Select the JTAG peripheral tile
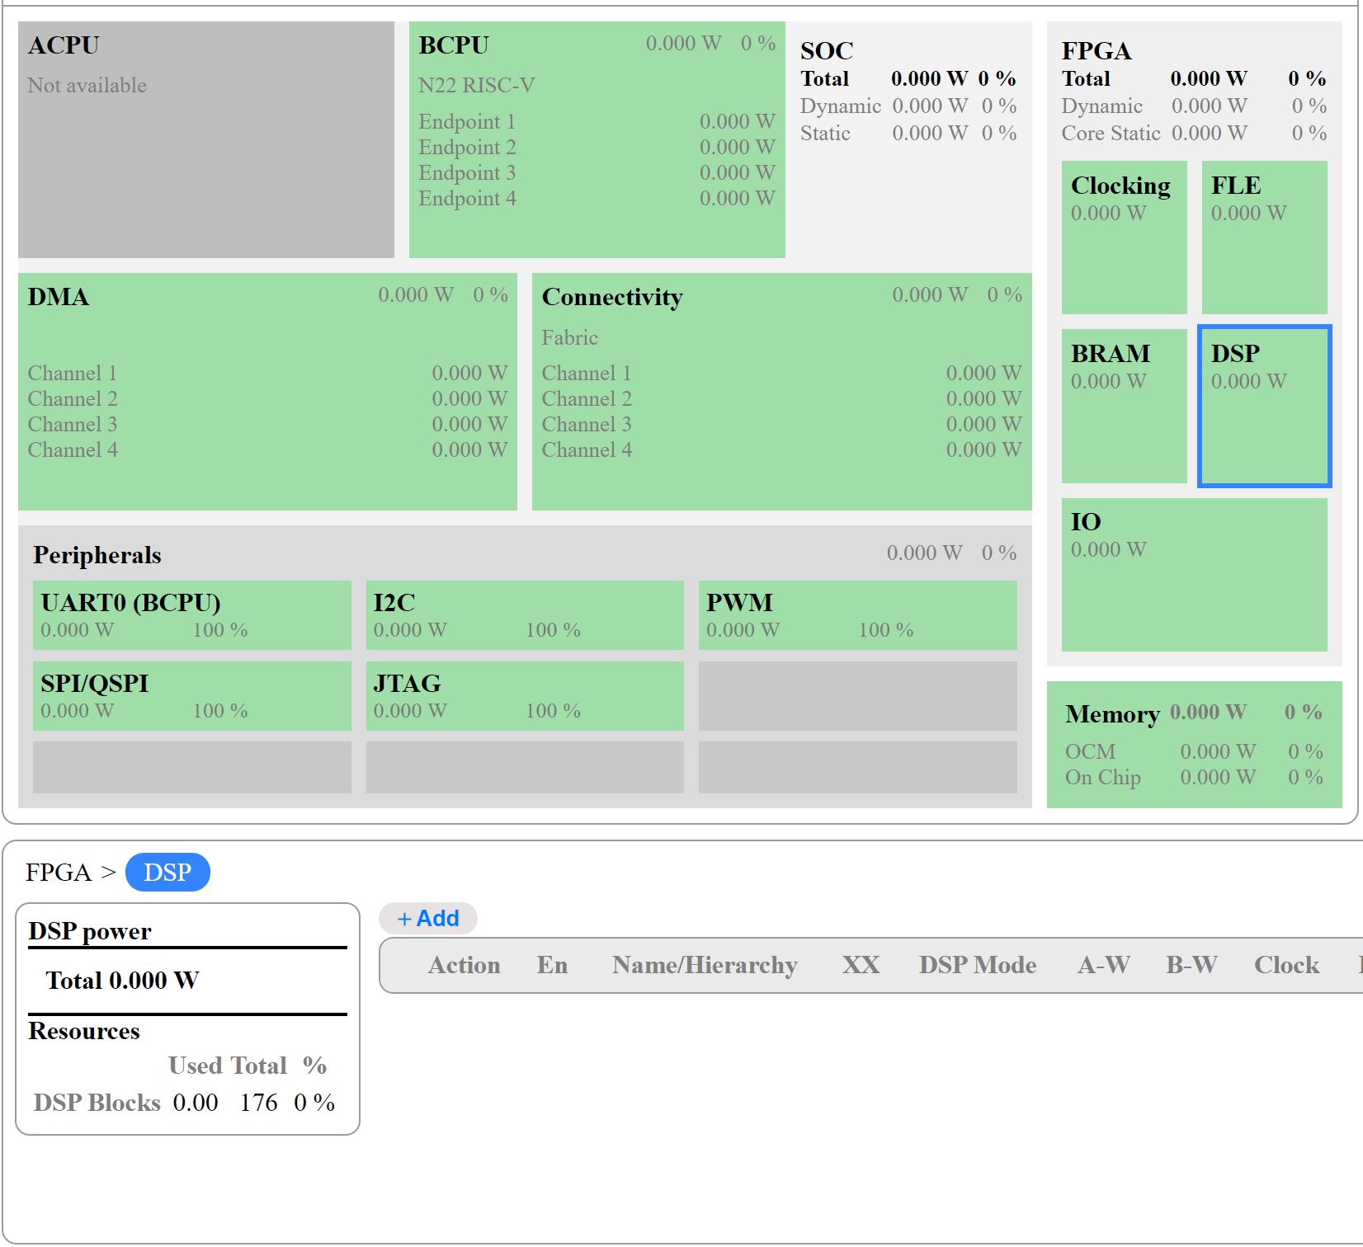Screen dimensions: 1363x1247 point(525,696)
